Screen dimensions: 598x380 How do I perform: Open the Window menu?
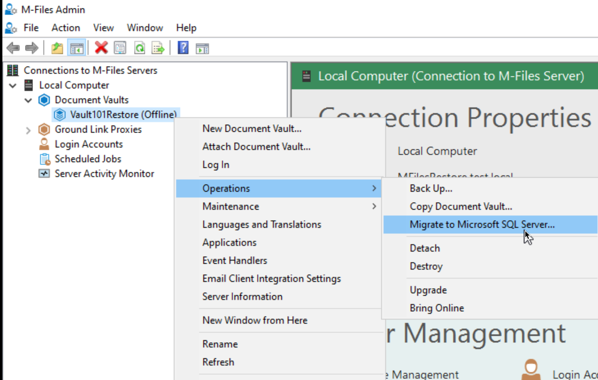(x=145, y=28)
